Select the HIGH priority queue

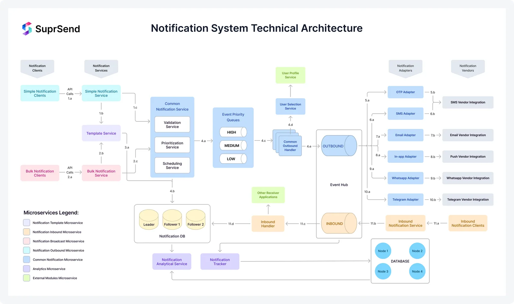[233, 132]
